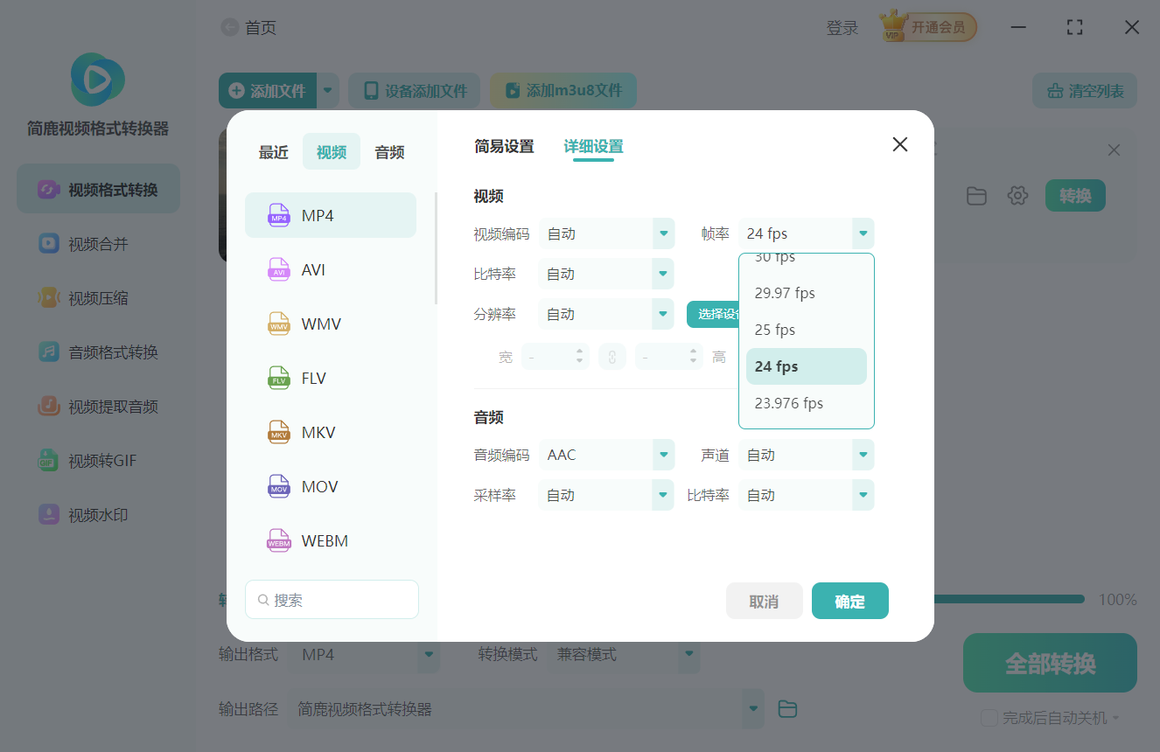This screenshot has width=1160, height=752.
Task: Enable 完成后自动关机 checkbox
Action: 989,718
